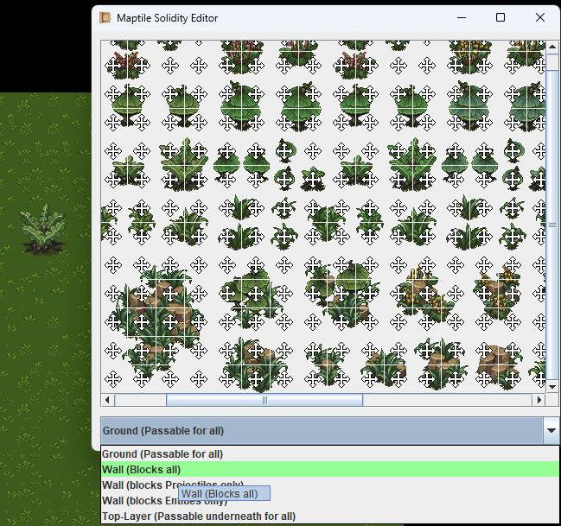
Task: Minimize the Maptile Solidity Editor window
Action: click(460, 17)
